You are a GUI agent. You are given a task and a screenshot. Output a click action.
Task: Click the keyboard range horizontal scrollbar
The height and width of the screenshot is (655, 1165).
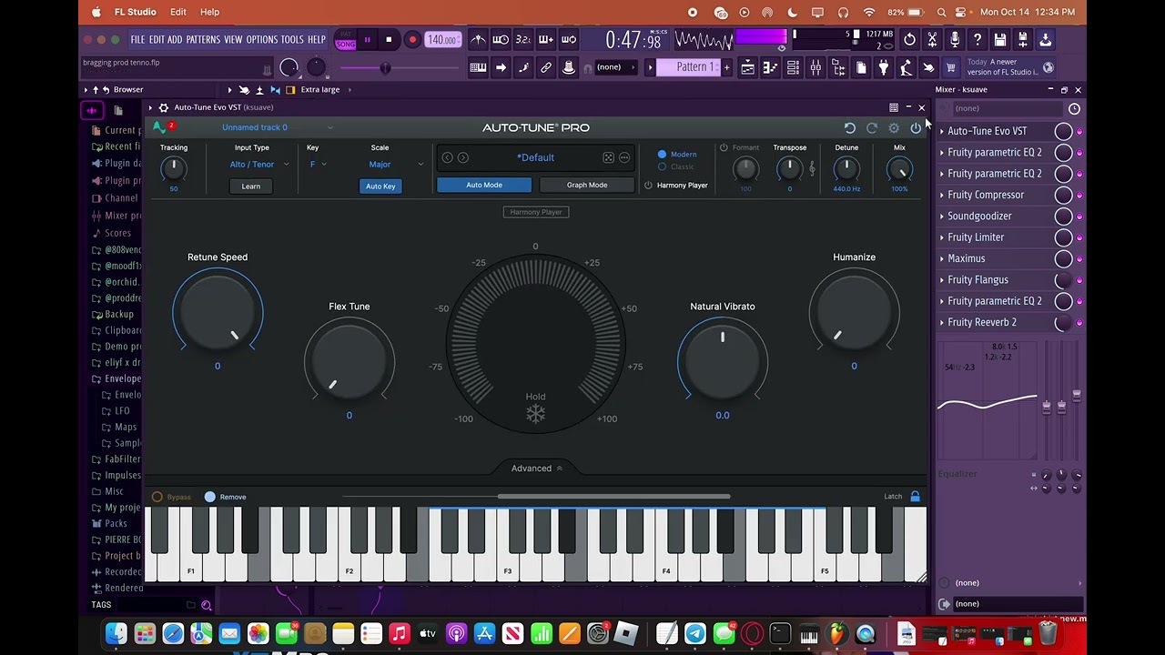614,497
